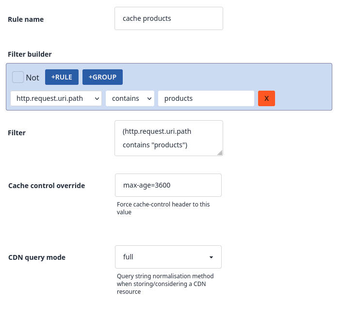342x318 pixels.
Task: Click the Cache control override input
Action: tap(168, 185)
